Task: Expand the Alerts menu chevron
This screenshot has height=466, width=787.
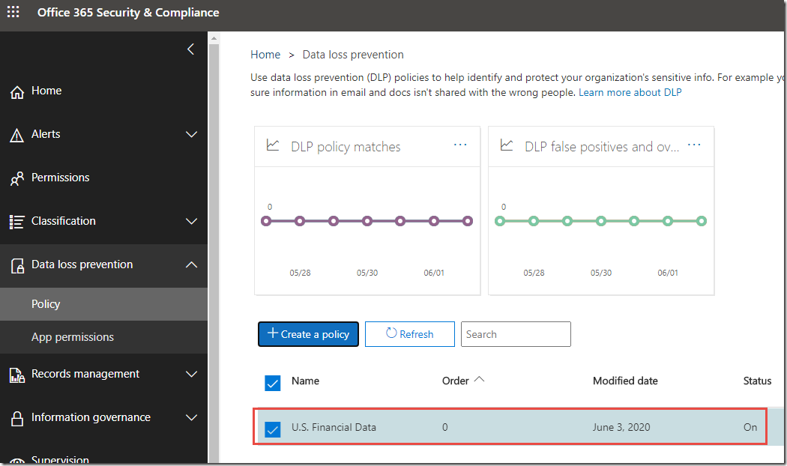Action: (x=191, y=135)
